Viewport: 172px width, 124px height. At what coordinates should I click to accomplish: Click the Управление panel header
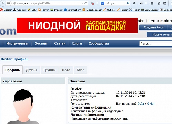33,81
